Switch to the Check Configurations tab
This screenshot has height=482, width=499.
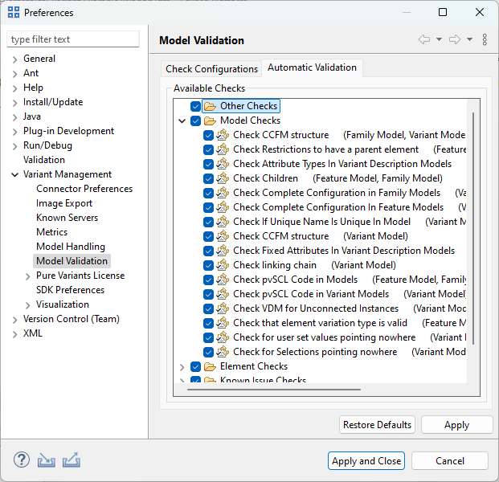(x=211, y=68)
